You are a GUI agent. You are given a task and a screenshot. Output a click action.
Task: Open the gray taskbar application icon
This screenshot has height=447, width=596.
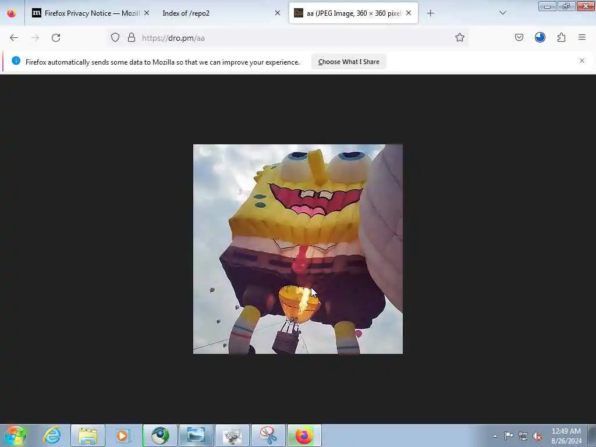(x=232, y=435)
